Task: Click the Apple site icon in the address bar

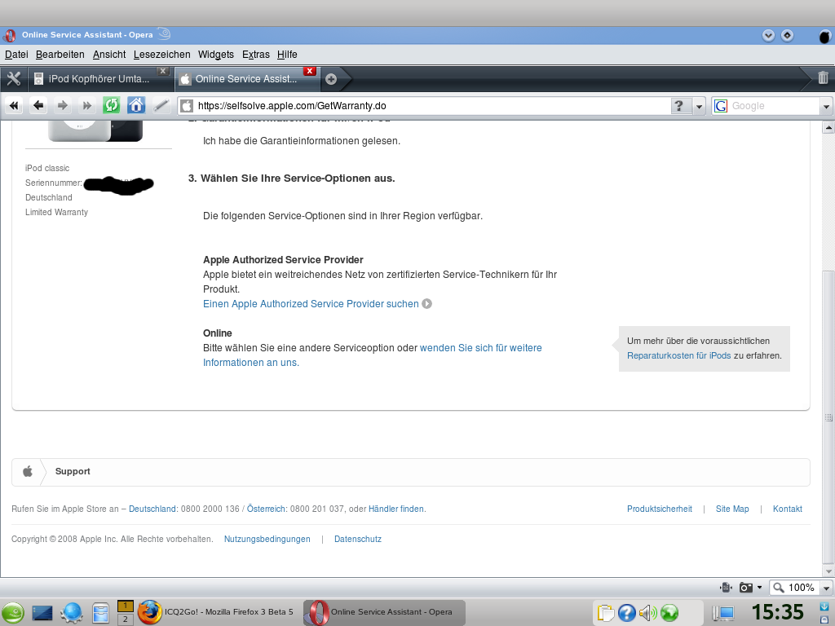Action: coord(187,106)
